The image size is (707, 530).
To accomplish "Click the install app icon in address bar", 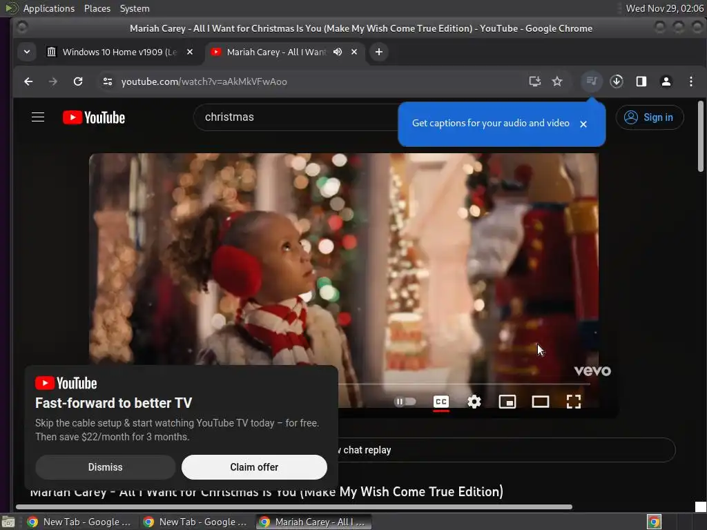I will point(535,81).
